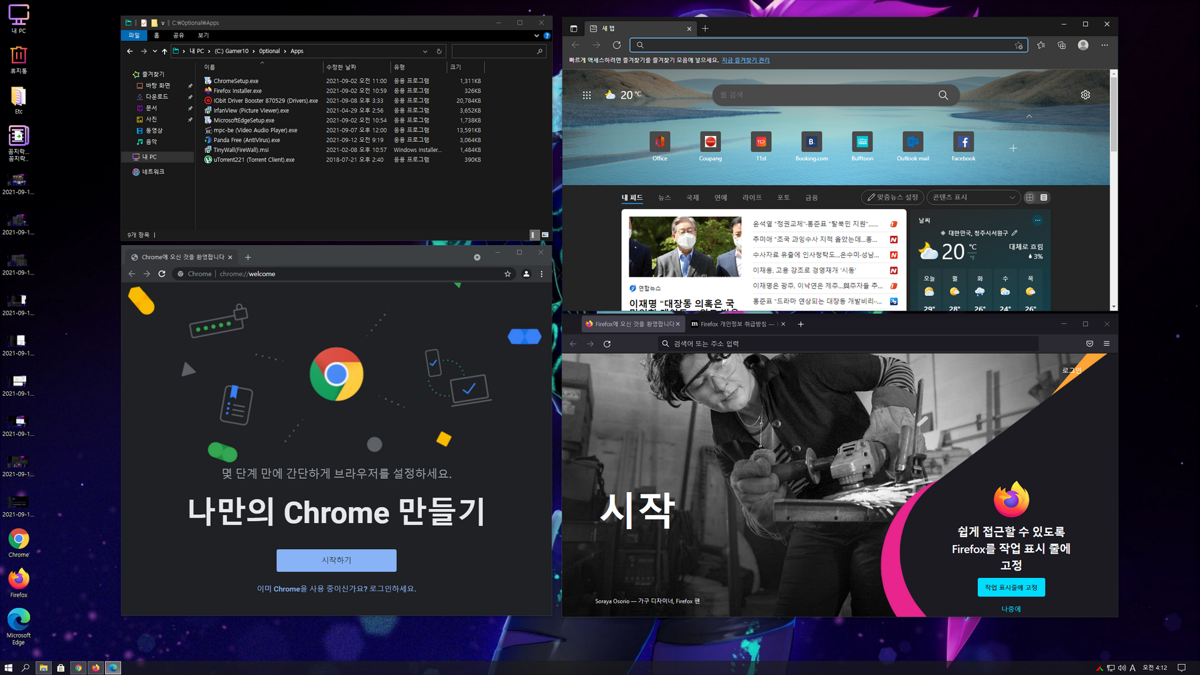This screenshot has height=675, width=1200.
Task: Collapse the Edge quick links chevron
Action: 1029,117
